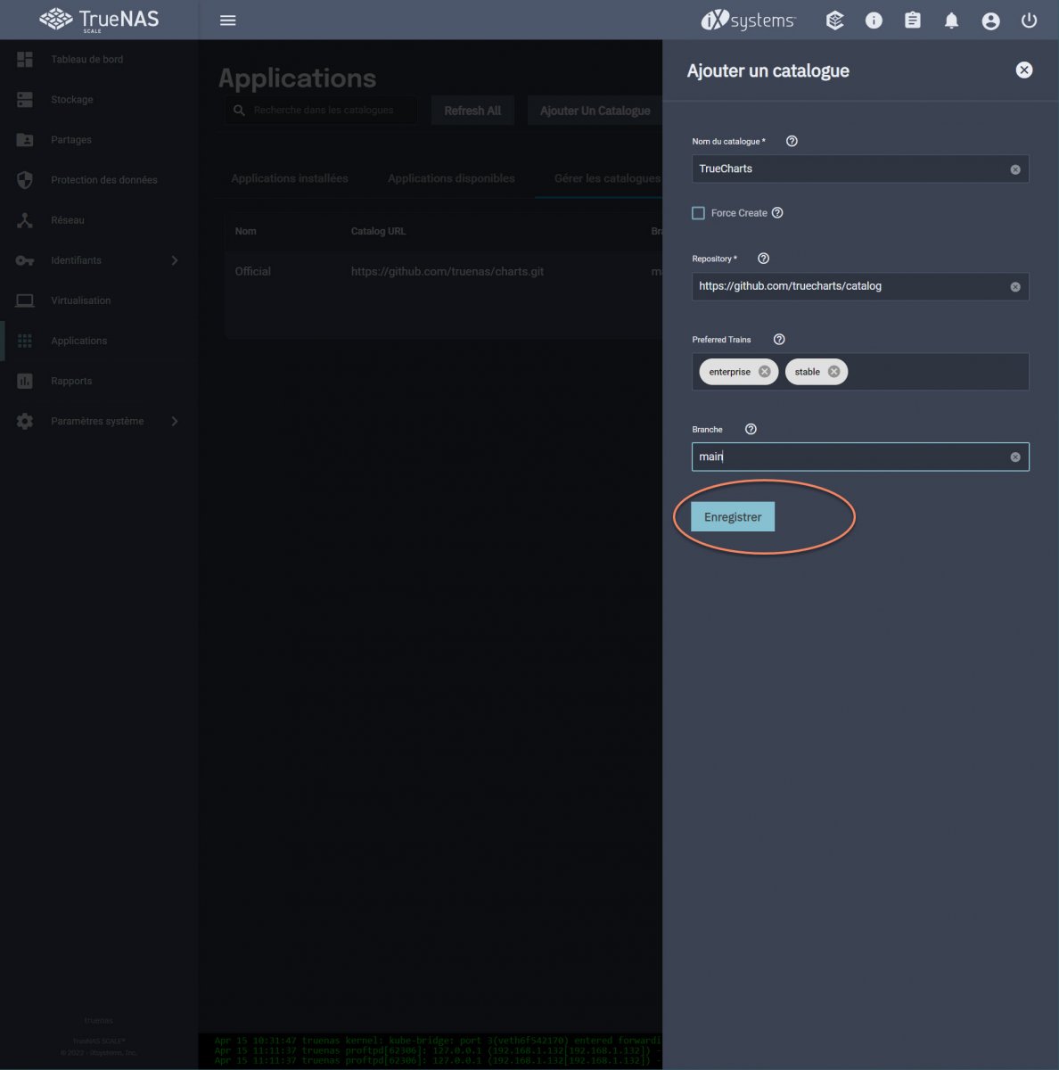Click the Refresh All button

pyautogui.click(x=472, y=111)
